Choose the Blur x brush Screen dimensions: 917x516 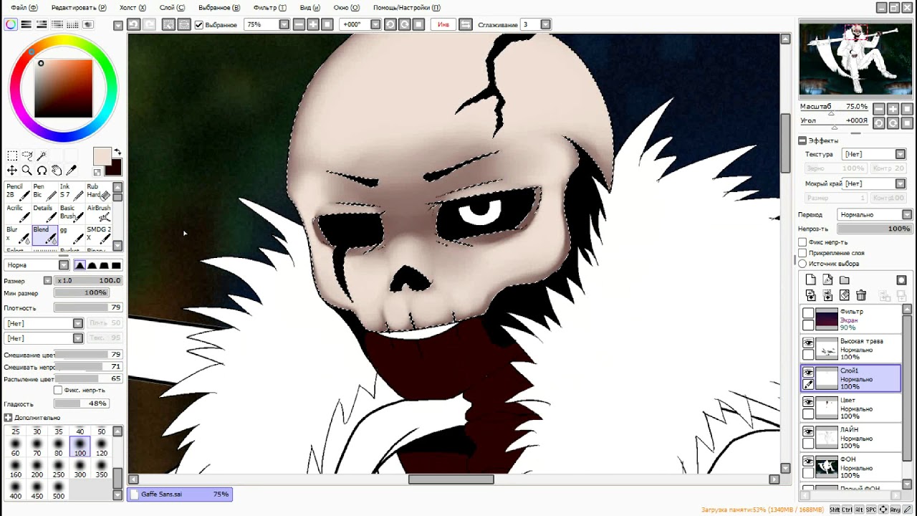[17, 235]
